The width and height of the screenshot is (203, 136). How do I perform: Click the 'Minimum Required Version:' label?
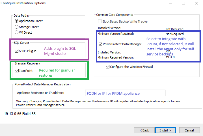point(116,57)
